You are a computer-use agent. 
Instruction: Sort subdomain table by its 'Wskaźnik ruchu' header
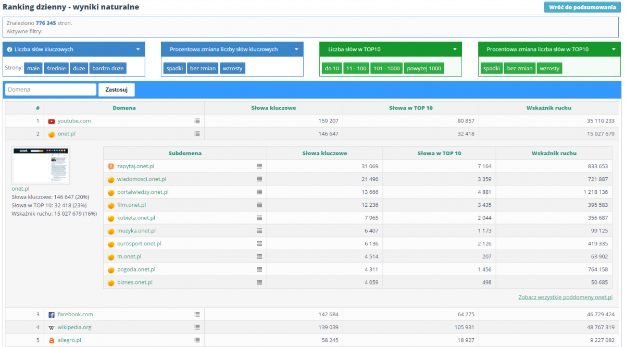pyautogui.click(x=554, y=153)
